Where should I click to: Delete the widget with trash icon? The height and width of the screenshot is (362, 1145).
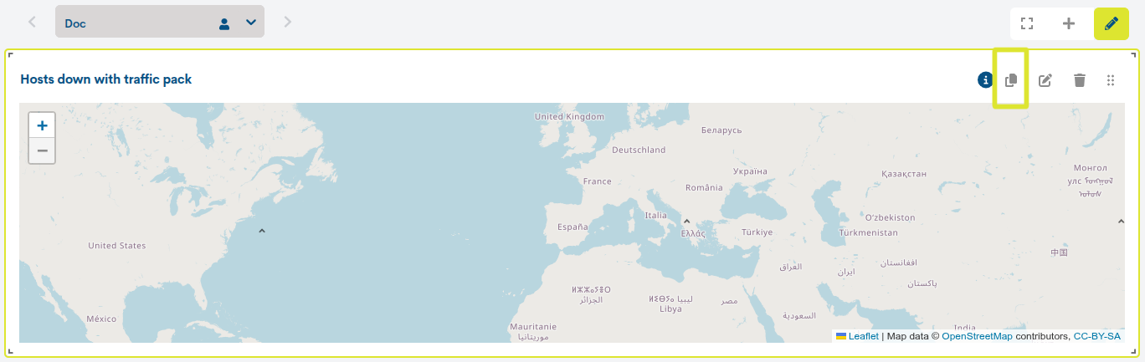click(1080, 80)
